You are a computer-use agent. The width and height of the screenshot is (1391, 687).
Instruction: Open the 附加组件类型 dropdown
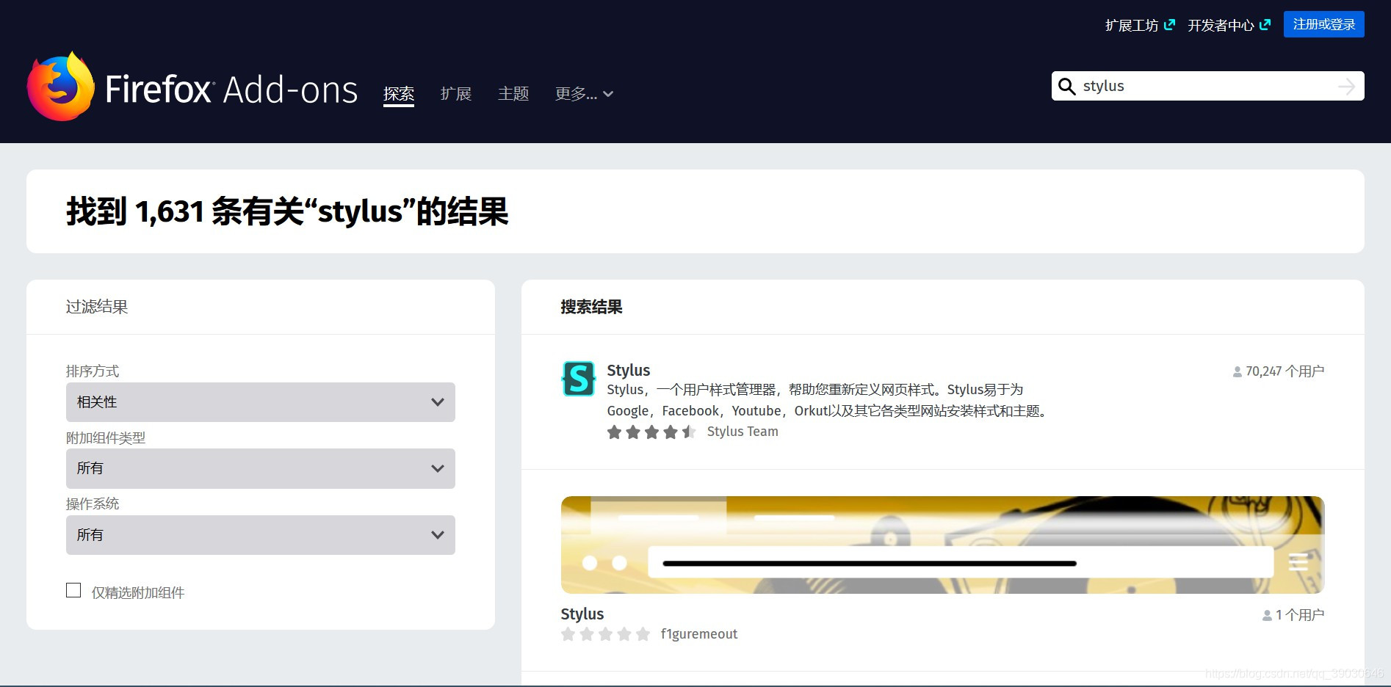[261, 468]
